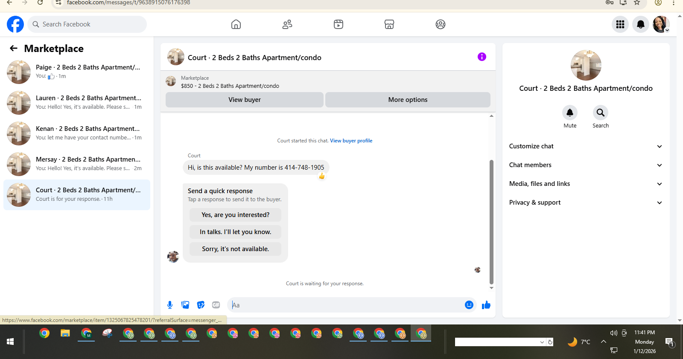Send quick response 'In talks. I'll let you know.'

pyautogui.click(x=236, y=232)
